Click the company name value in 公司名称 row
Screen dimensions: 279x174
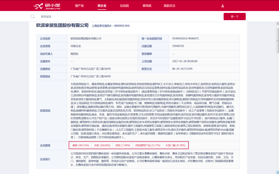click(x=86, y=38)
